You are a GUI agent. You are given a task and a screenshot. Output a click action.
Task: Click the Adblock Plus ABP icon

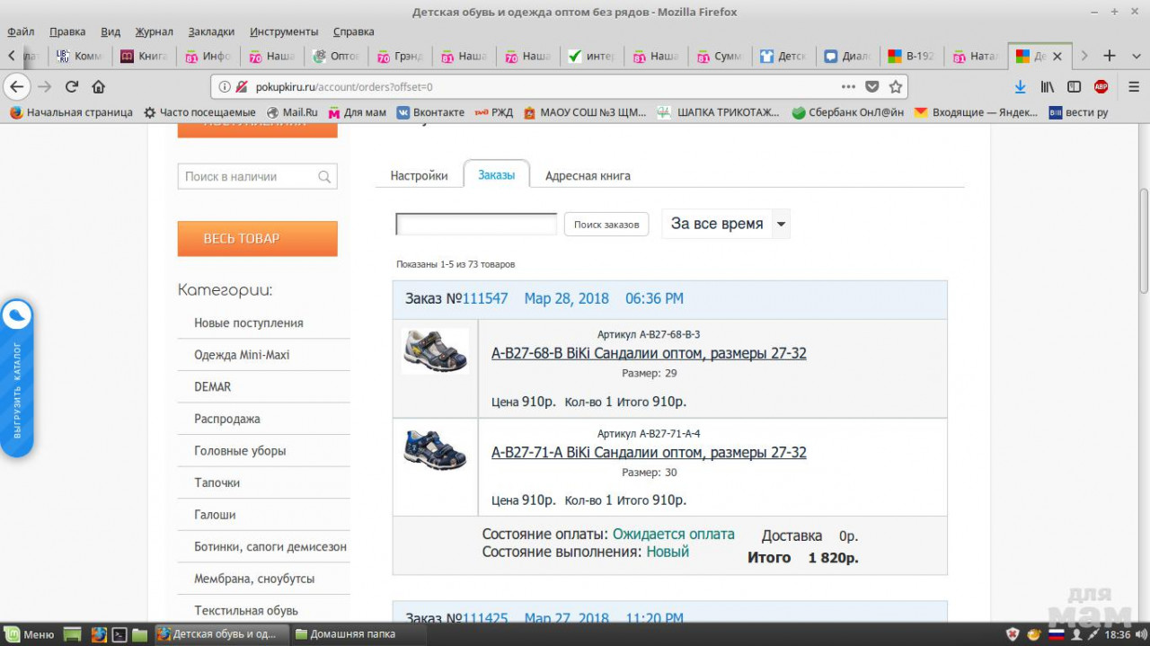pos(1101,87)
